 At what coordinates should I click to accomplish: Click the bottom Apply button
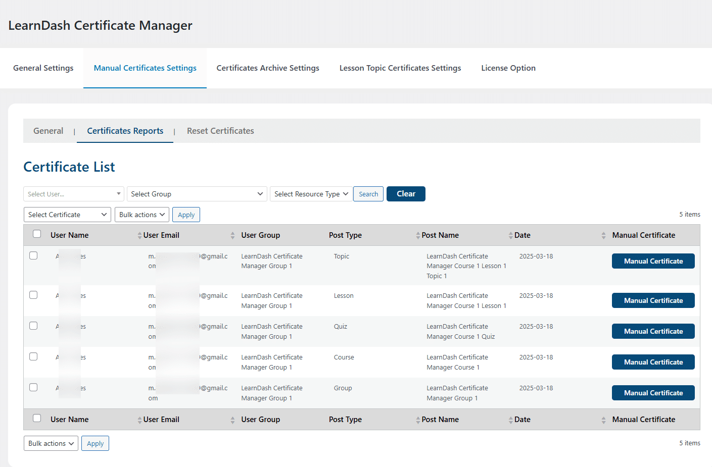(x=96, y=443)
